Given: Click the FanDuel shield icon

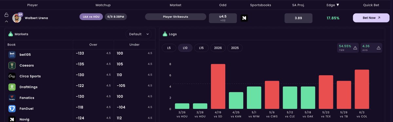Looking at the screenshot, I should click(x=12, y=109).
